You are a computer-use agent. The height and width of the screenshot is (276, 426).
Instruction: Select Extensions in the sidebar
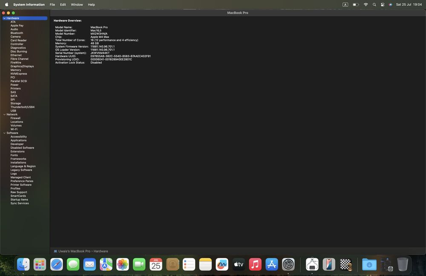tap(17, 151)
